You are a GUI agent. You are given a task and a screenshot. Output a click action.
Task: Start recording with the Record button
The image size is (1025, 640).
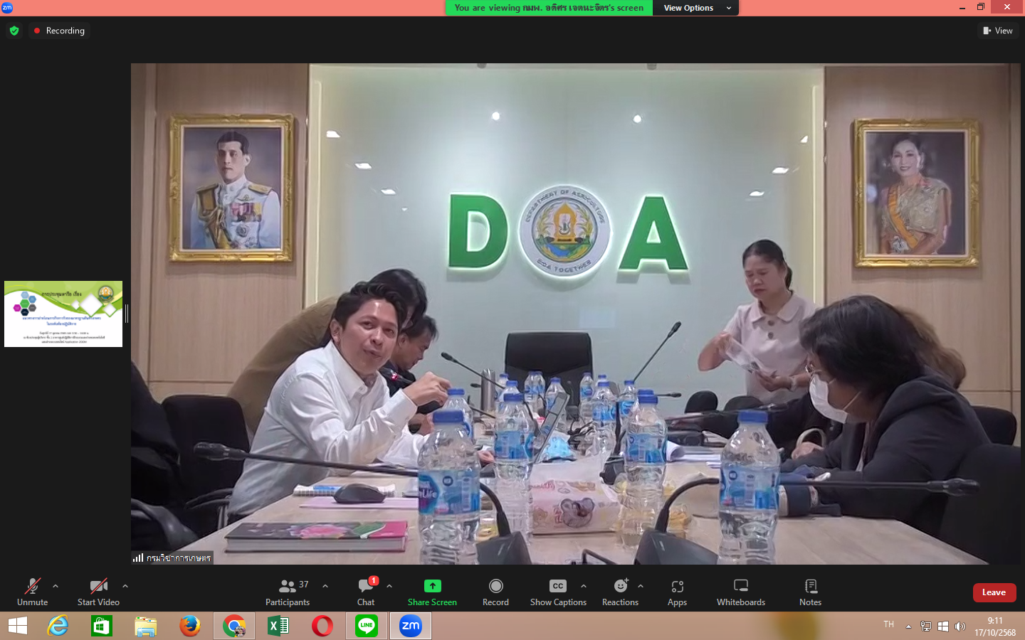495,592
